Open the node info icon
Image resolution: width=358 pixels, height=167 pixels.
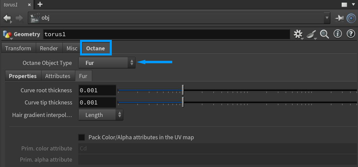[x=338, y=34]
